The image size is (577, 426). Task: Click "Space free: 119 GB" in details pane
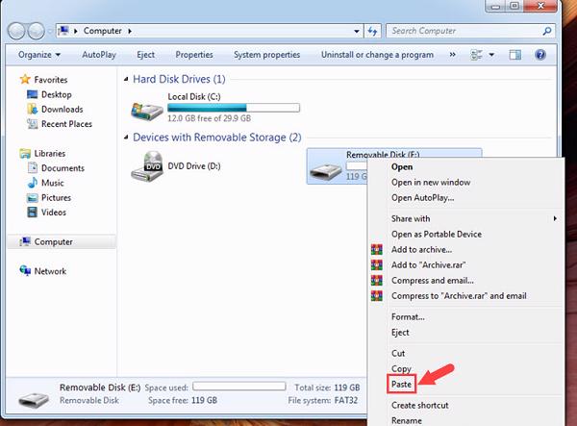pos(183,400)
